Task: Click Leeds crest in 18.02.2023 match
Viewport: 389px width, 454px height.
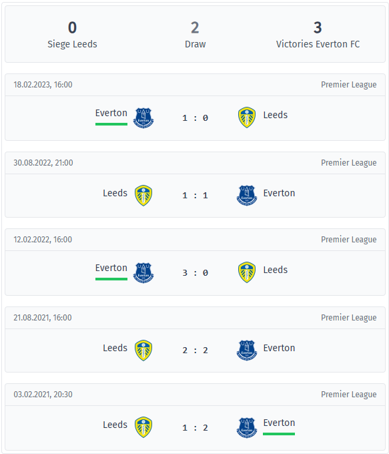Action: (x=247, y=118)
